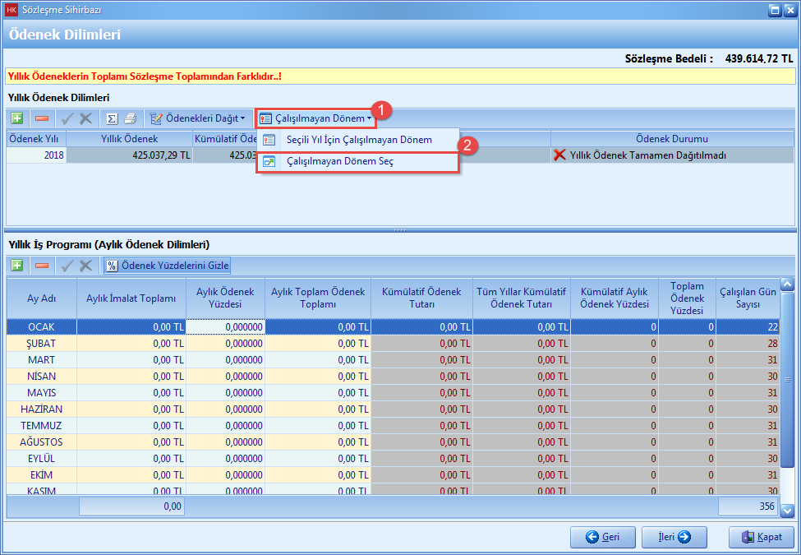Screen dimensions: 801x555
Task: Click the printer icon in yearly toolbar
Action: click(130, 118)
